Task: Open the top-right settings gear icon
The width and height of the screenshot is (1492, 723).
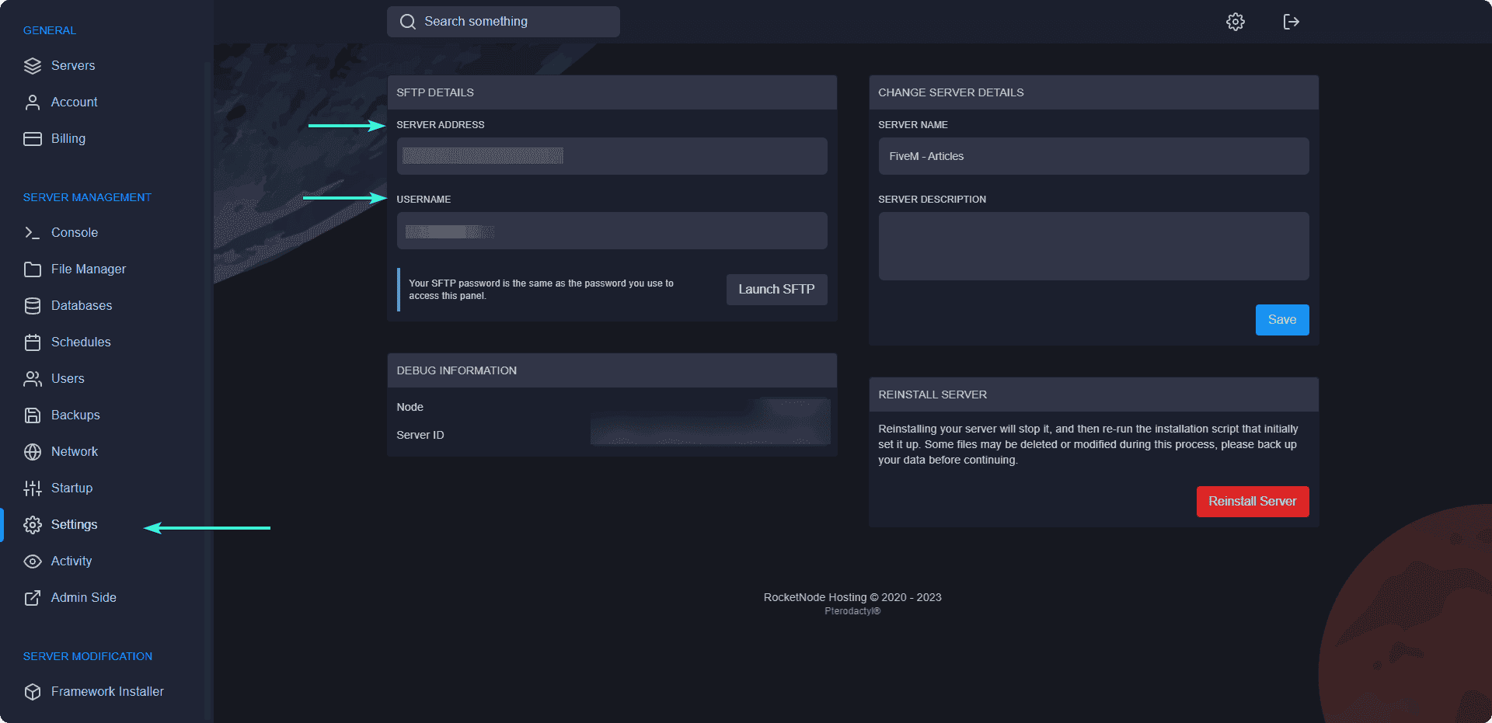Action: click(1235, 22)
